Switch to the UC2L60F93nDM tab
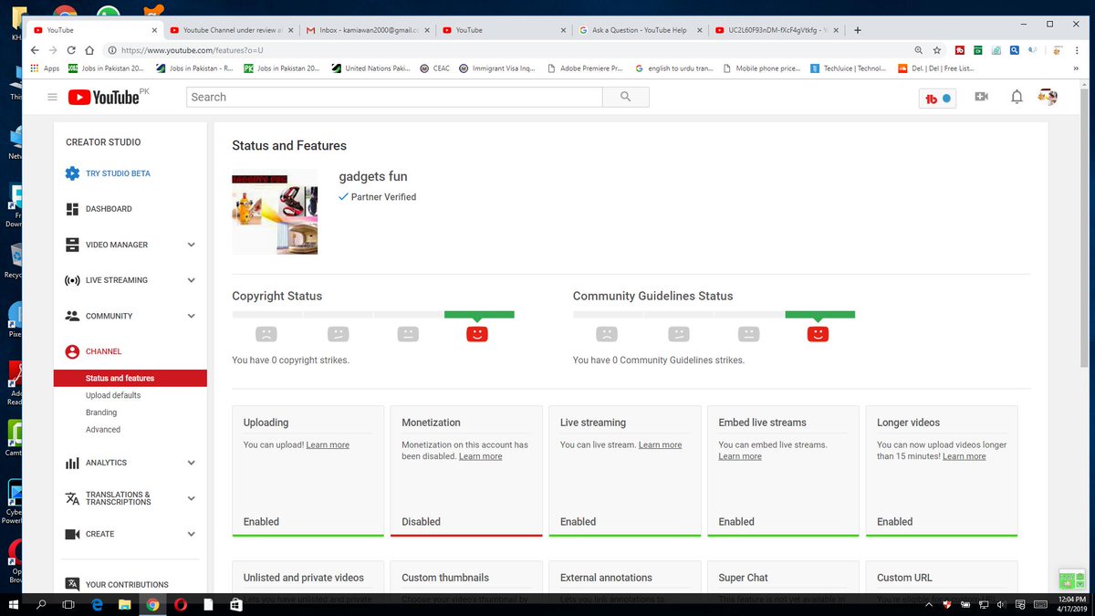 point(776,30)
